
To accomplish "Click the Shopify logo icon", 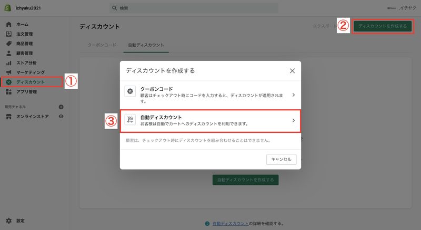I will click(8, 8).
